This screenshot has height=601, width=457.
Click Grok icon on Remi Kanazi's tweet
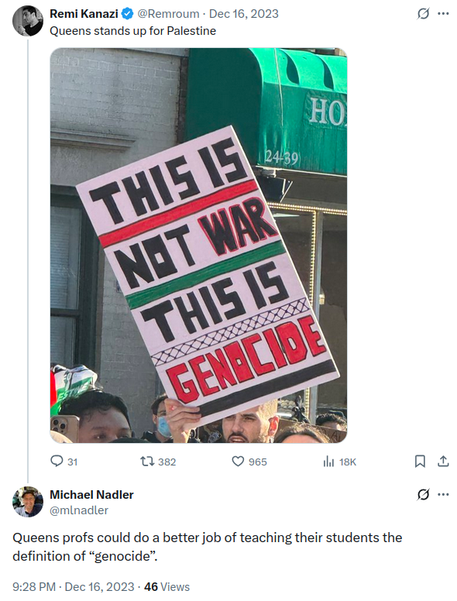tap(423, 14)
